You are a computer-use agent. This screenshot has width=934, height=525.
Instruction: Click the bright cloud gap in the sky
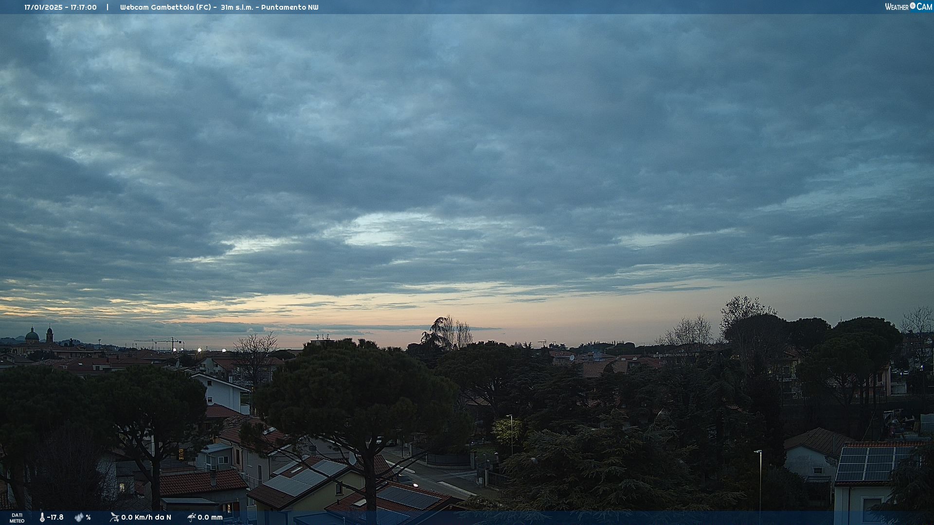point(375,231)
